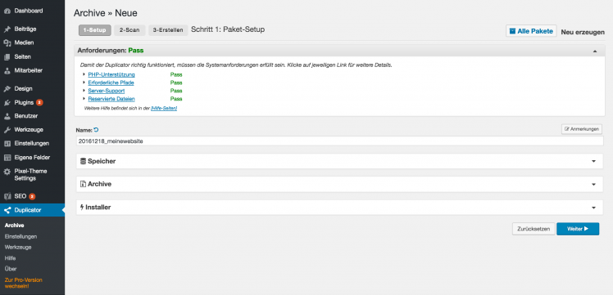Expand PHP-Unterstützung details triangle
613x295 pixels.
tap(84, 74)
